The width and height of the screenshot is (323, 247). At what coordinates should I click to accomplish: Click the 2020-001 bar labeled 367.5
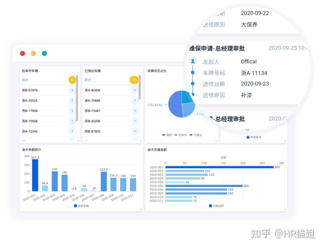35,175
